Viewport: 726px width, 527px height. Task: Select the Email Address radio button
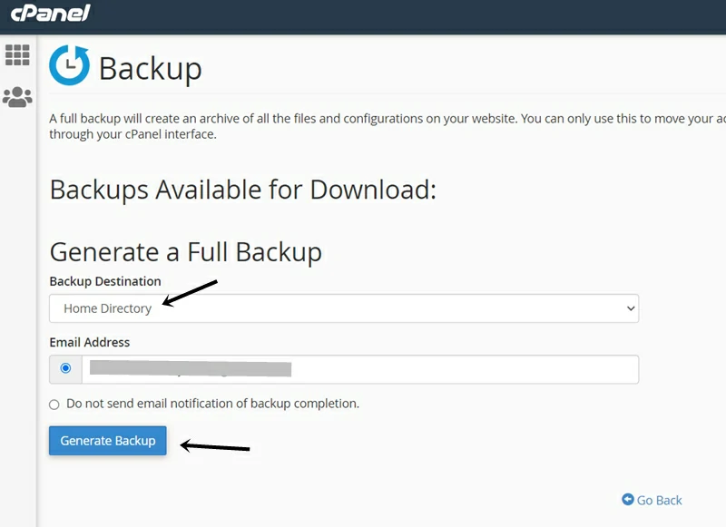click(65, 368)
